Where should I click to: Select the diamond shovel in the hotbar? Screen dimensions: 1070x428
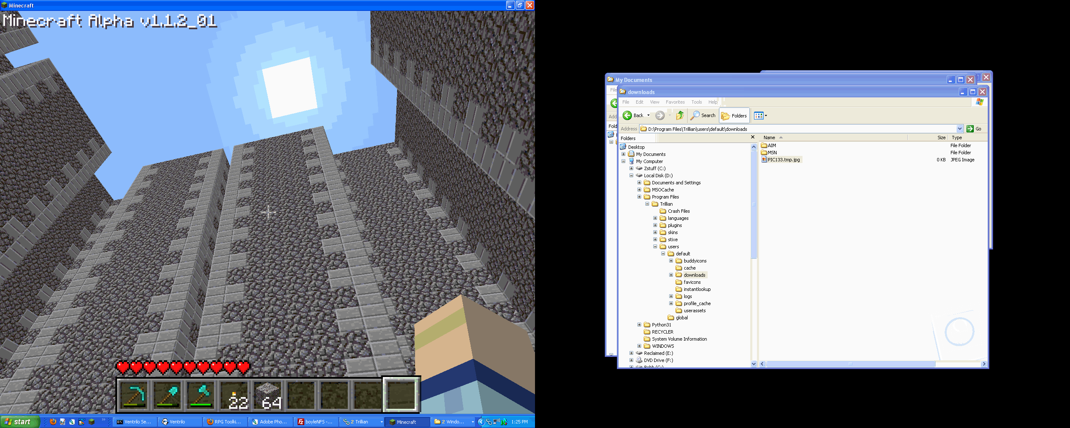click(x=167, y=395)
